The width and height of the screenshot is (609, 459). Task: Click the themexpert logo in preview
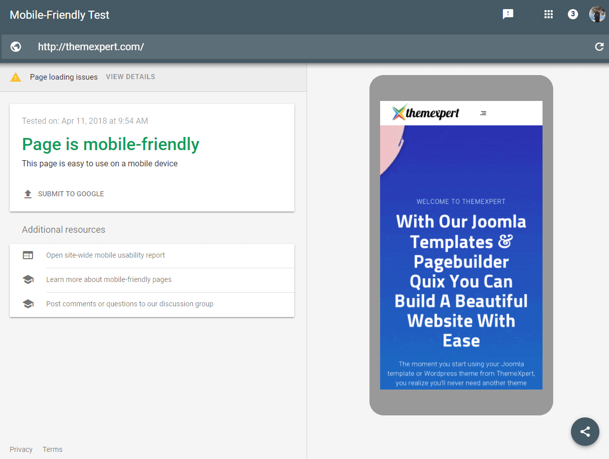[425, 113]
